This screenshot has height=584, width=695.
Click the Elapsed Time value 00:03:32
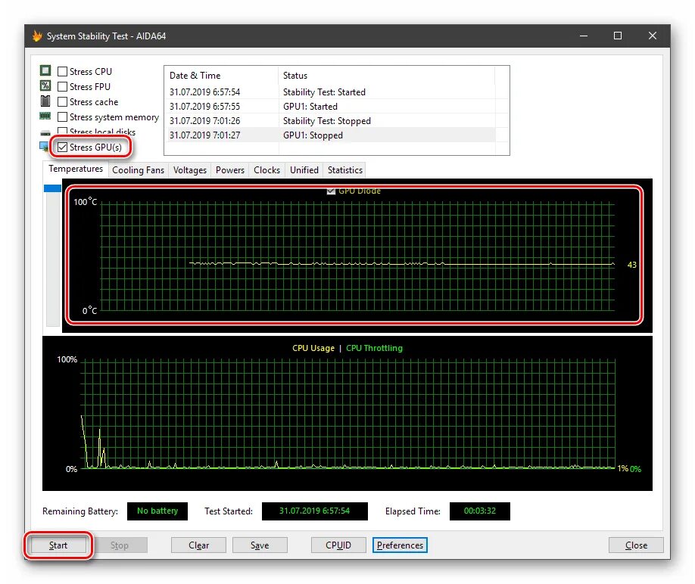coord(479,511)
